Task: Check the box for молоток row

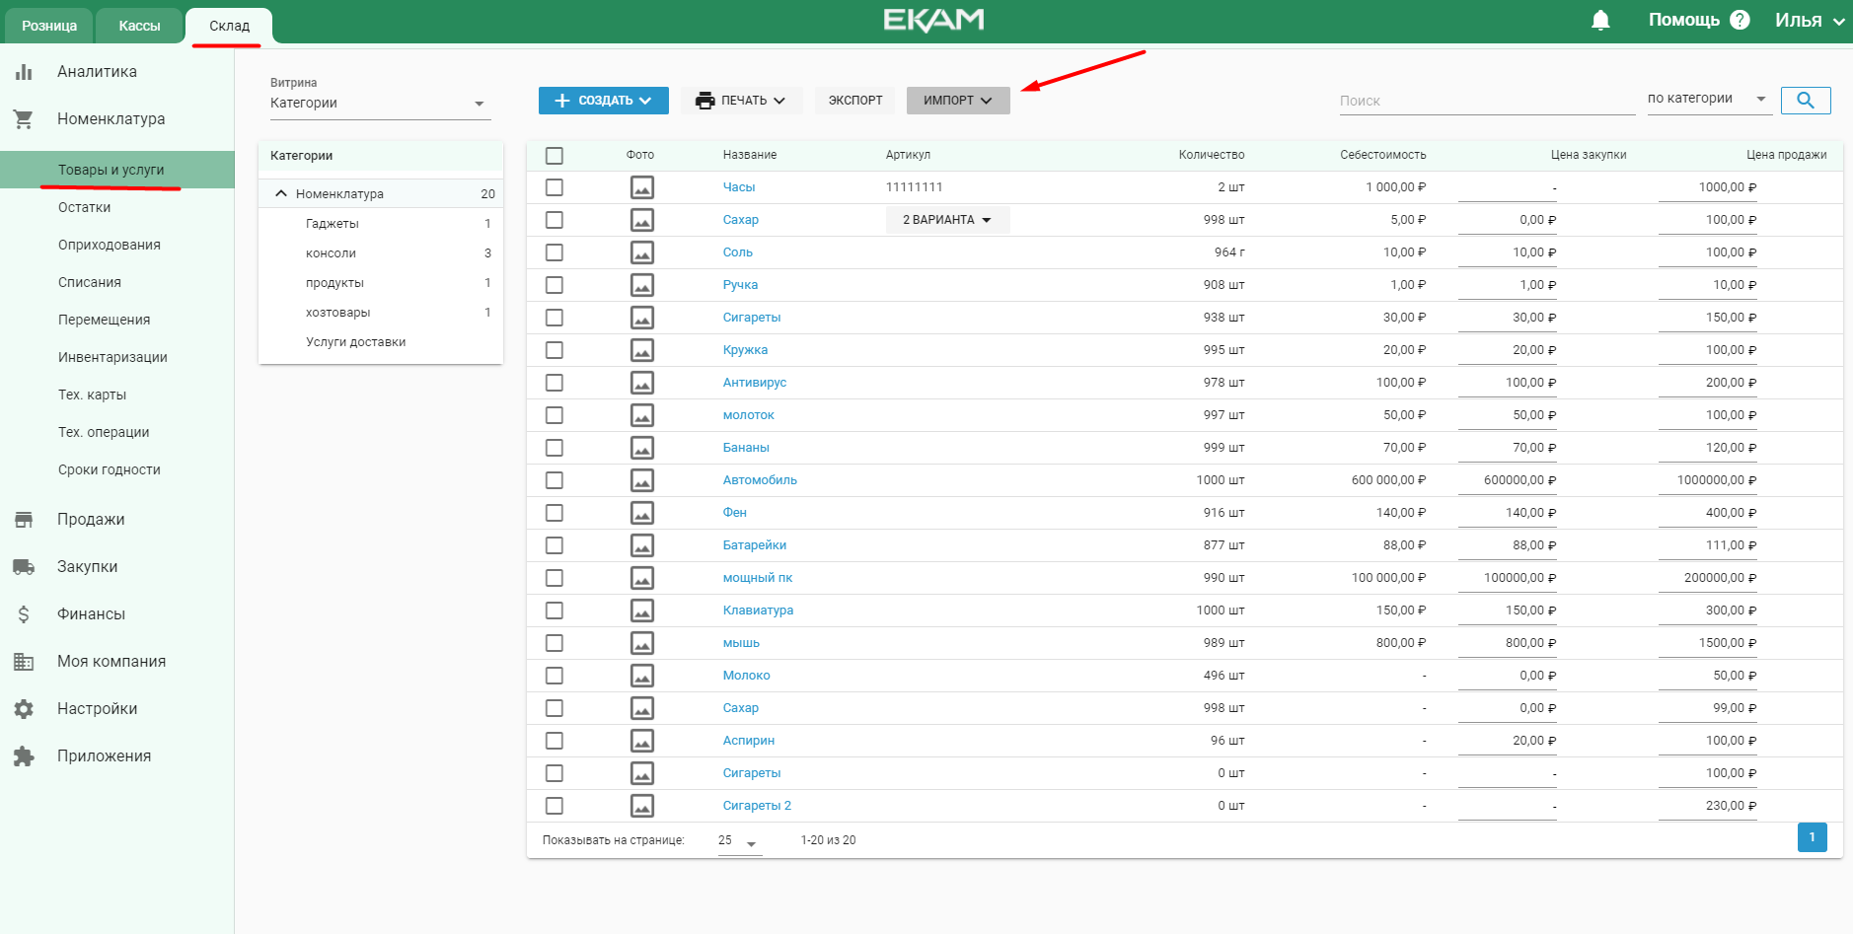Action: (555, 415)
